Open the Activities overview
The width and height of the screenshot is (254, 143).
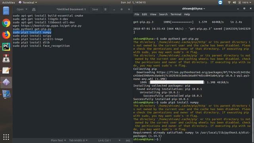pyautogui.click(x=8, y=2)
